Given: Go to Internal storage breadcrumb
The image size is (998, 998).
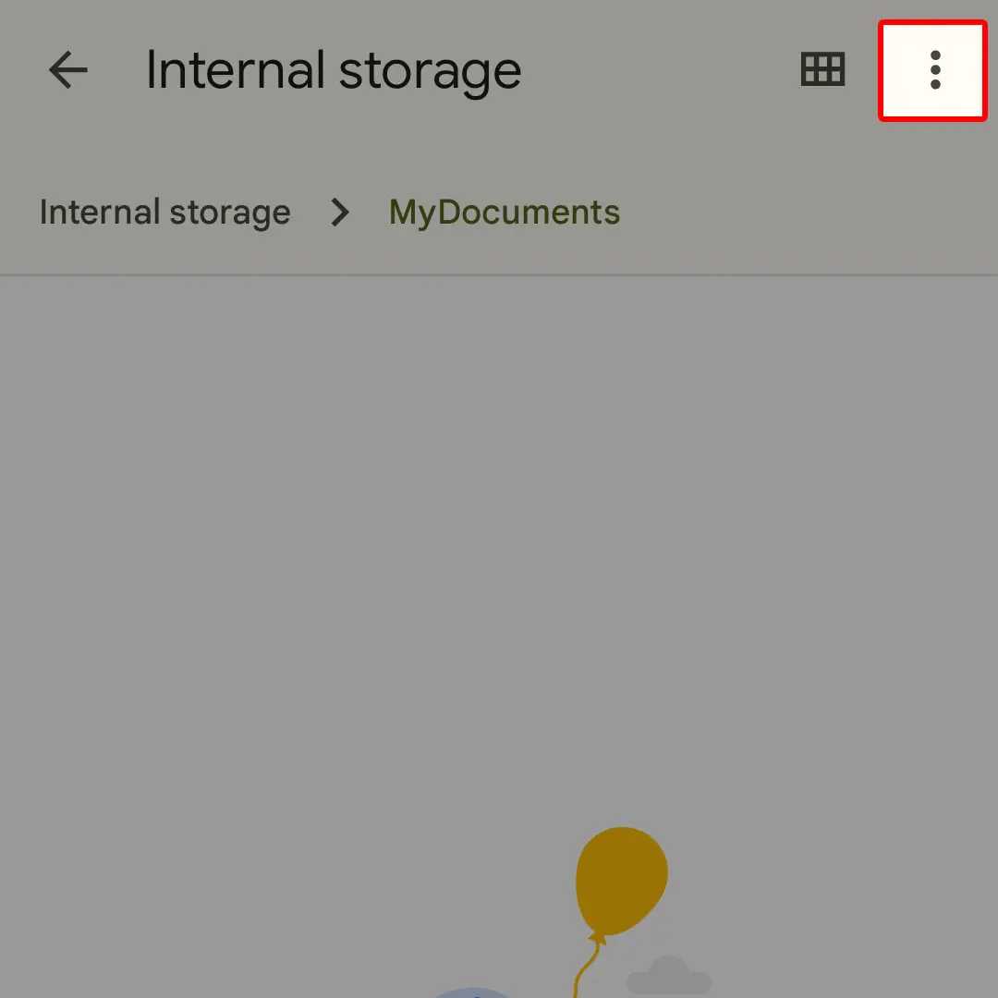Looking at the screenshot, I should click(x=164, y=213).
